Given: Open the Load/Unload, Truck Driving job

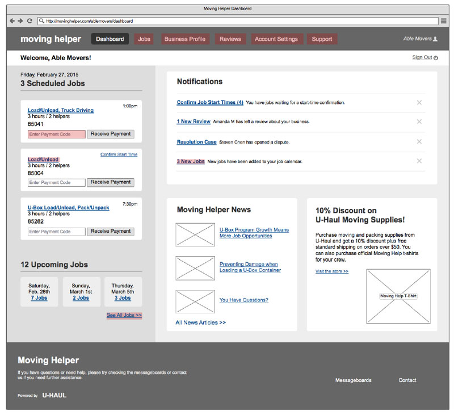Looking at the screenshot, I should coord(61,110).
